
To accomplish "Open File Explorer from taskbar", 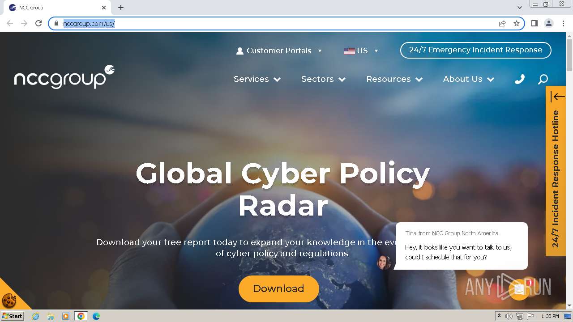I will 51,316.
